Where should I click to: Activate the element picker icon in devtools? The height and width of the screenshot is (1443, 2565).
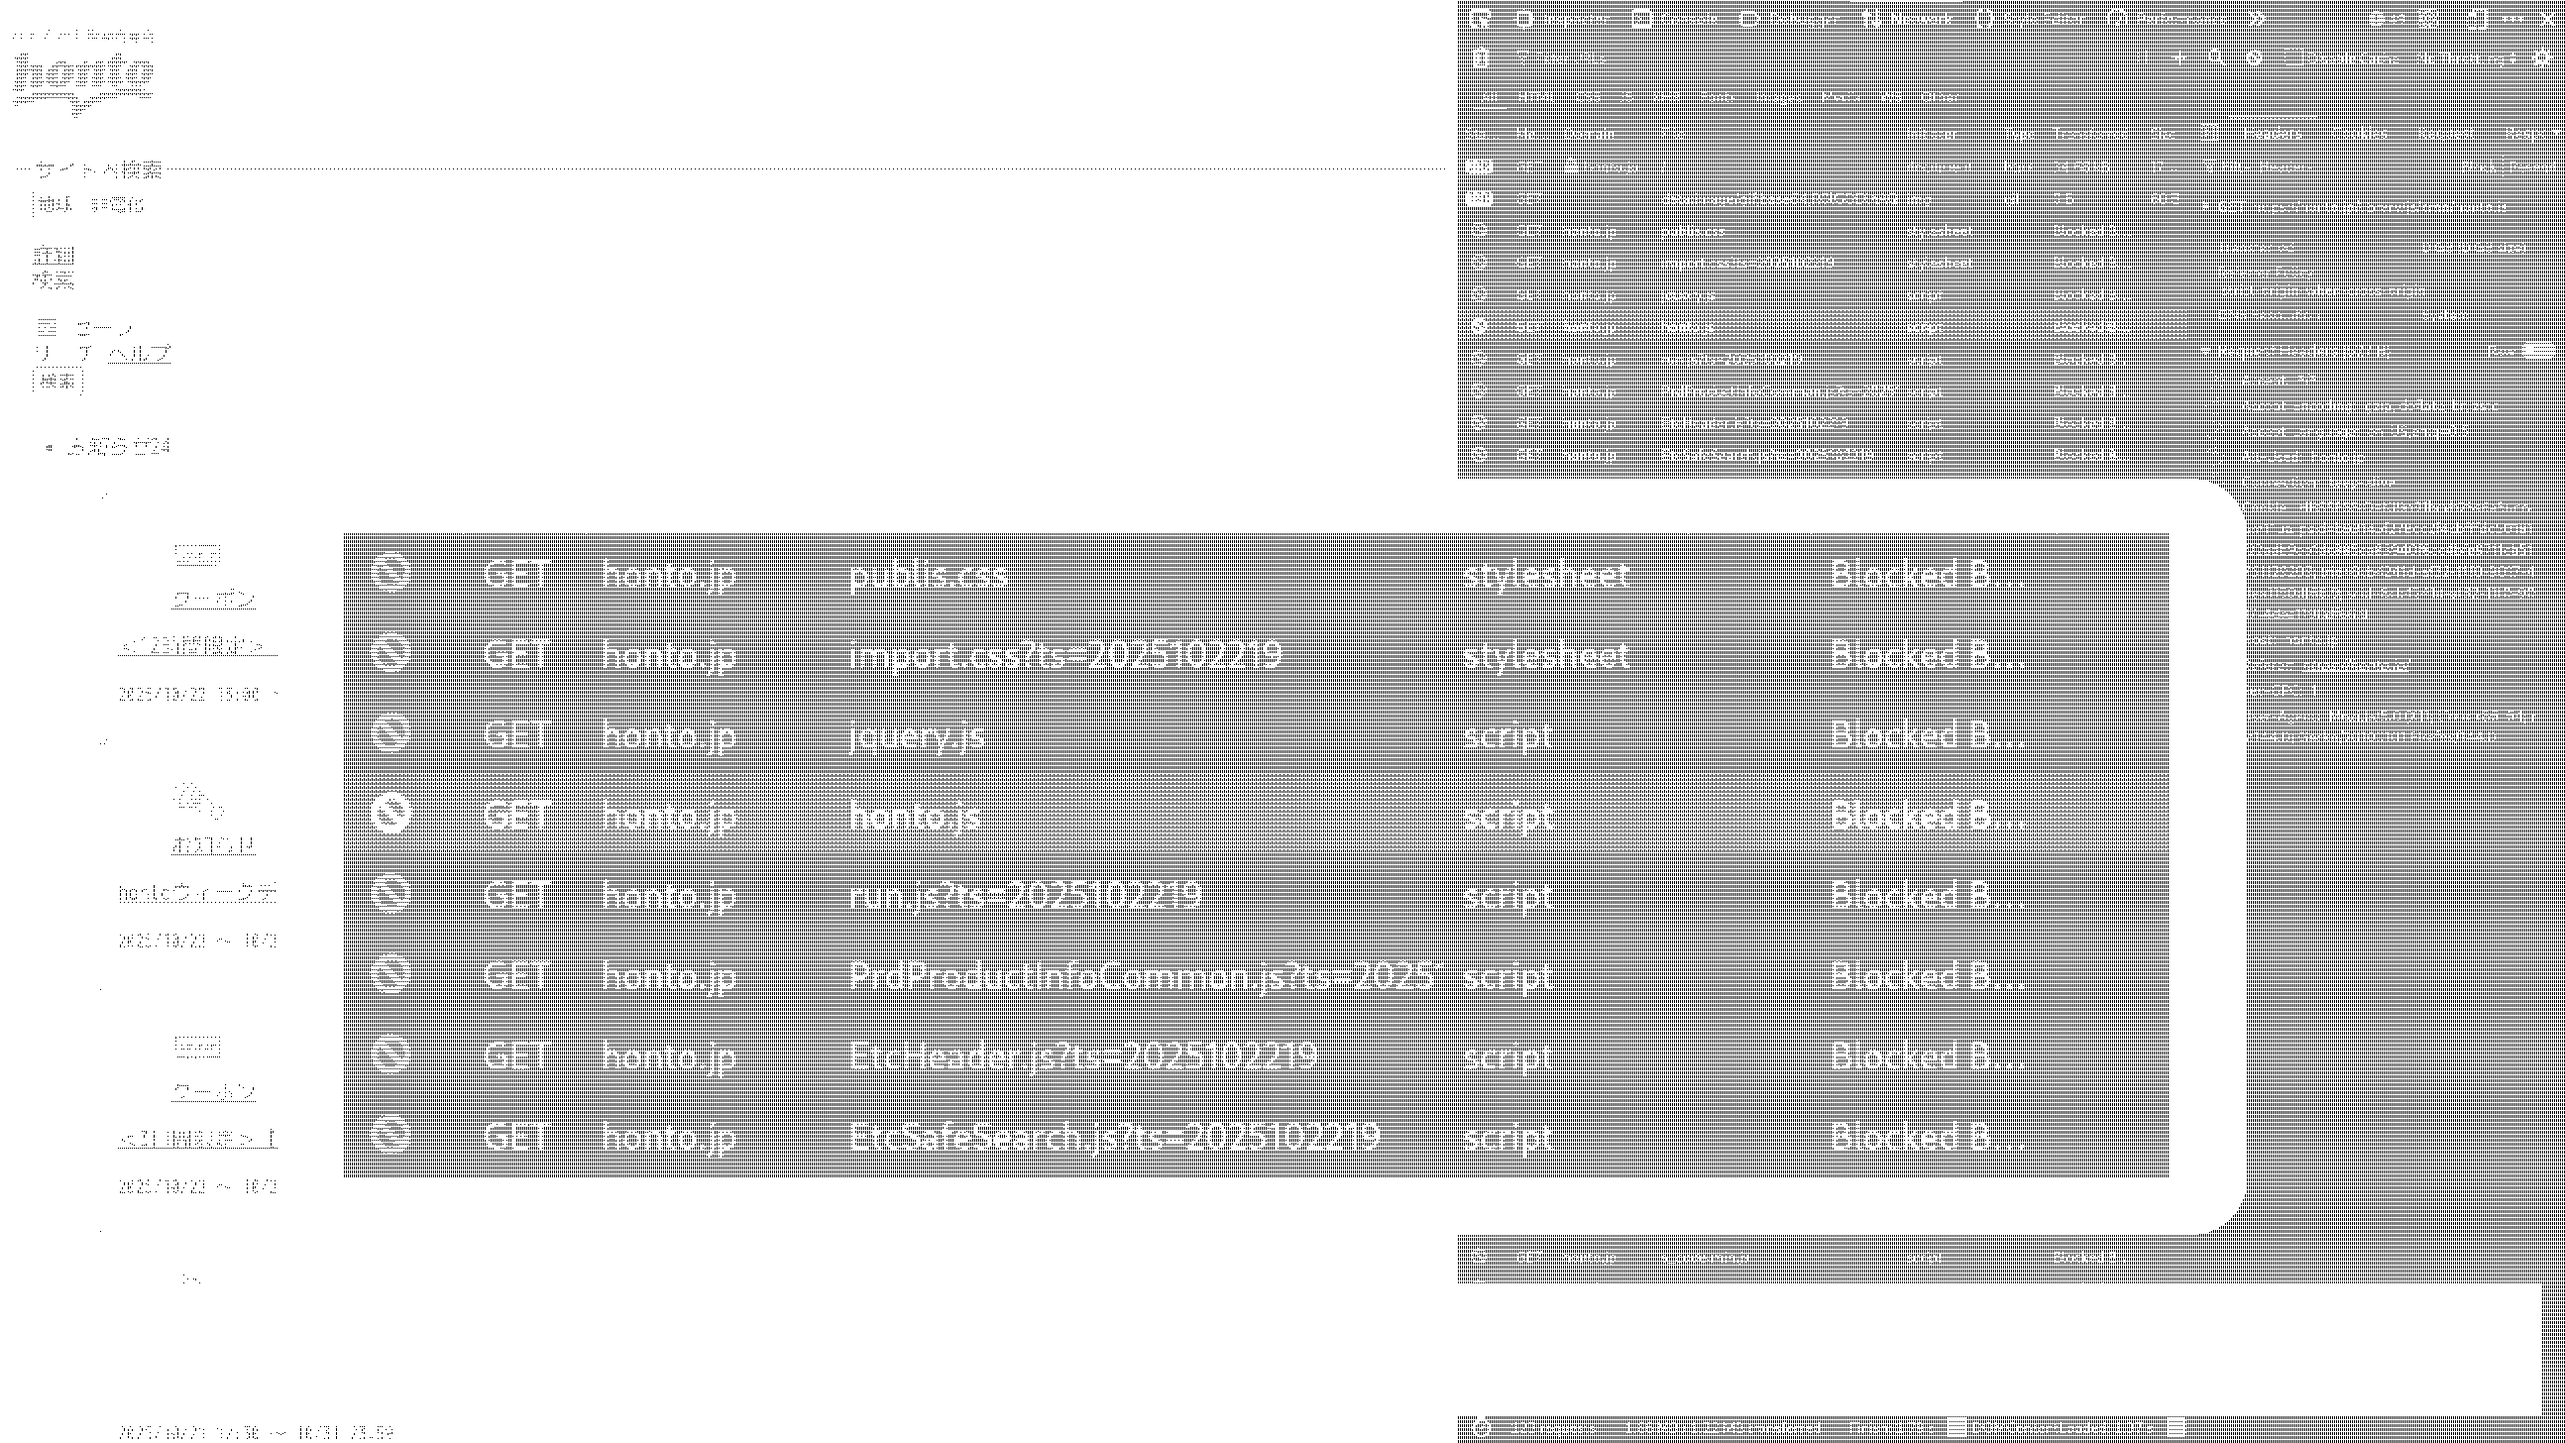(x=1480, y=18)
